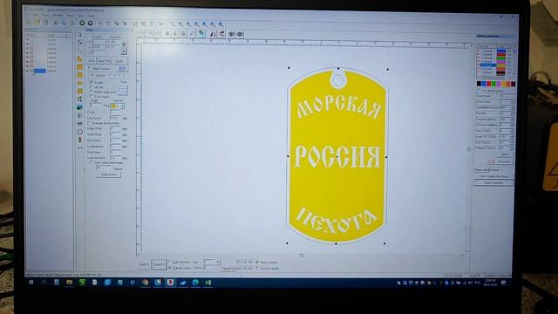Select the Timer (delay) tool
This screenshot has height=314, width=558.
tap(79, 132)
